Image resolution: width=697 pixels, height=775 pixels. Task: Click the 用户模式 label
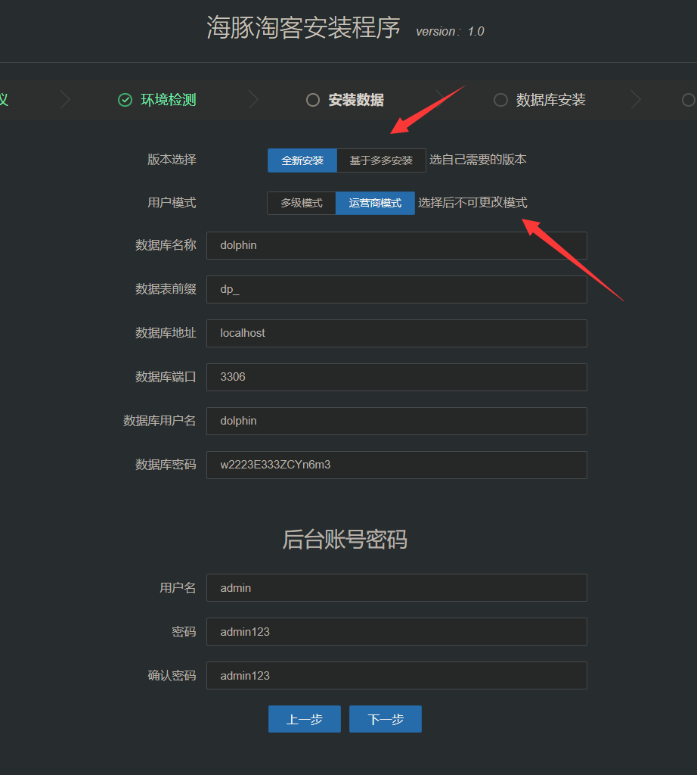point(172,203)
